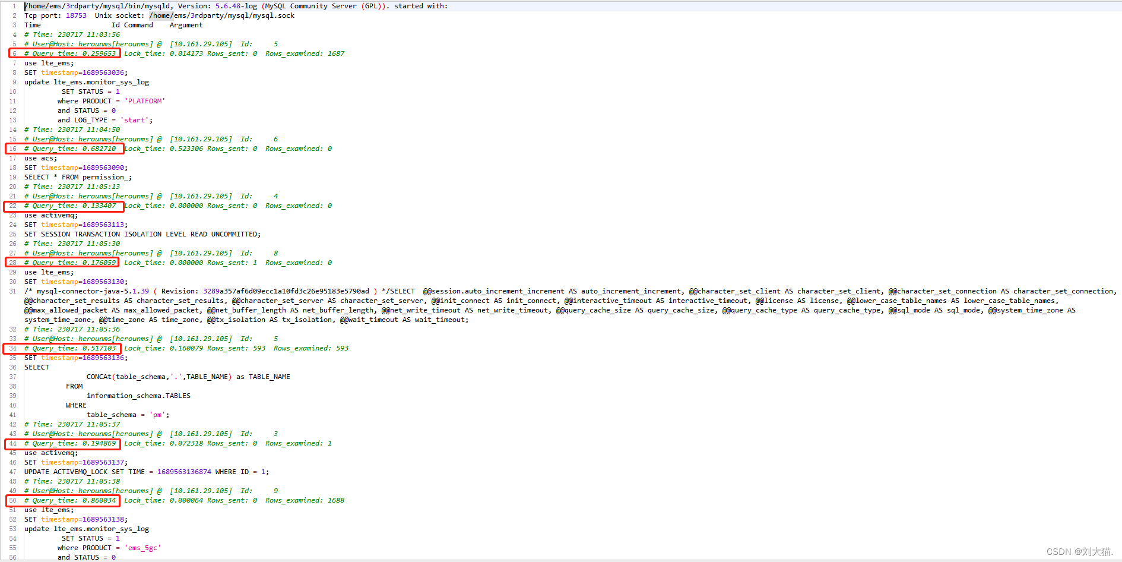Viewport: 1122px width, 562px height.
Task: Click the 'Rows_sent: 593' text
Action: [x=236, y=348]
